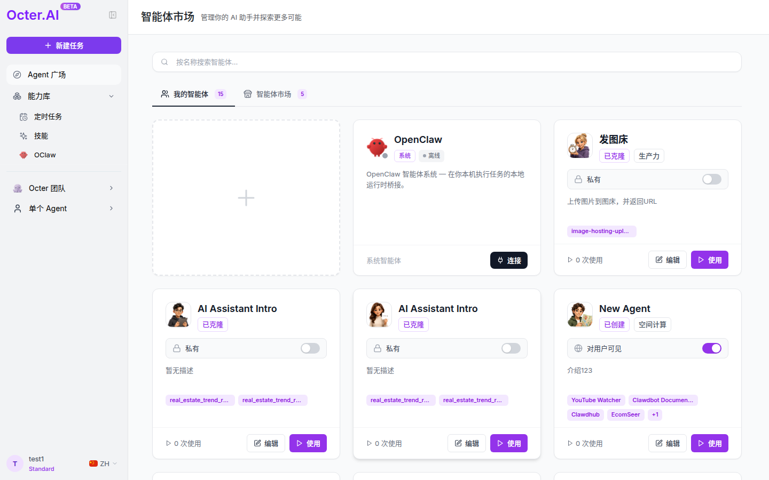Click 连接 button on OpenClaw card
Image resolution: width=769 pixels, height=480 pixels.
(x=509, y=260)
